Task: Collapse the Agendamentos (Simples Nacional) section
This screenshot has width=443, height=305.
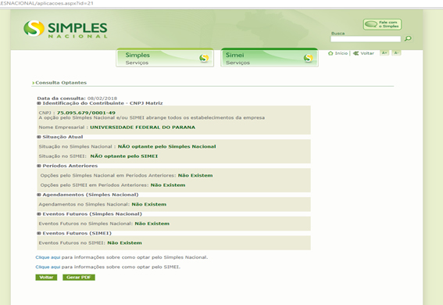Action: click(x=39, y=195)
